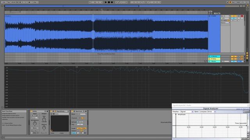Select the 1 Audio track header
250x140 pixels.
pos(214,16)
